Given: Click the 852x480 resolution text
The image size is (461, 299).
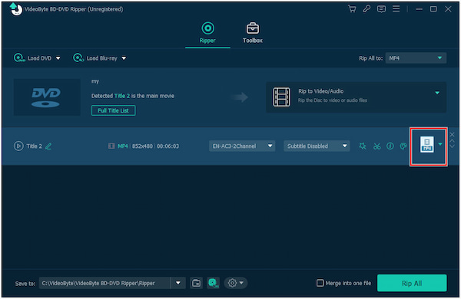Looking at the screenshot, I should [142, 146].
